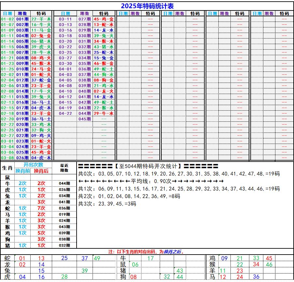Select the 最近期数 header cell
Screen dimensions: 294x282
64,168
